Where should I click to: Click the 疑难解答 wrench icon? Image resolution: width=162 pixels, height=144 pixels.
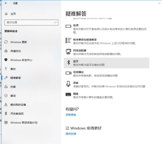6,78
